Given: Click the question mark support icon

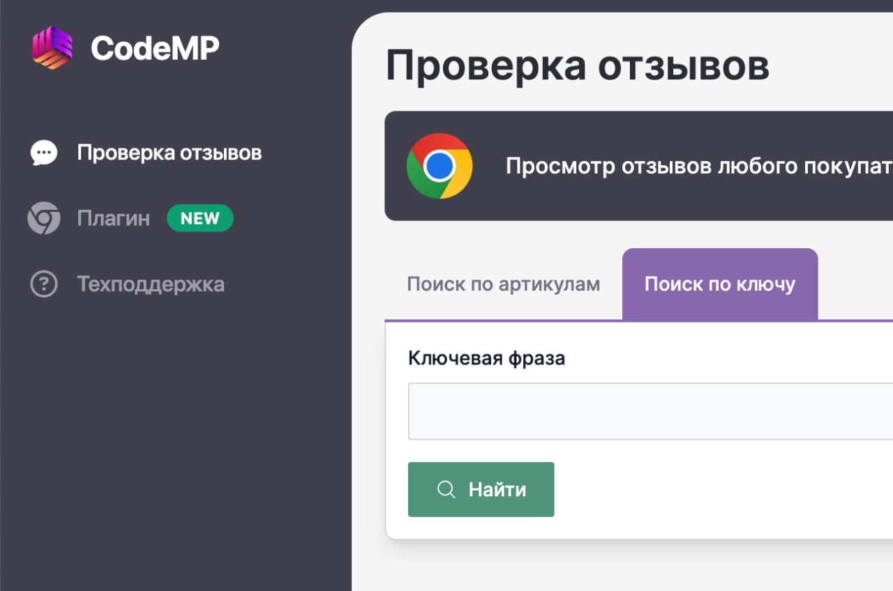Looking at the screenshot, I should pyautogui.click(x=44, y=284).
